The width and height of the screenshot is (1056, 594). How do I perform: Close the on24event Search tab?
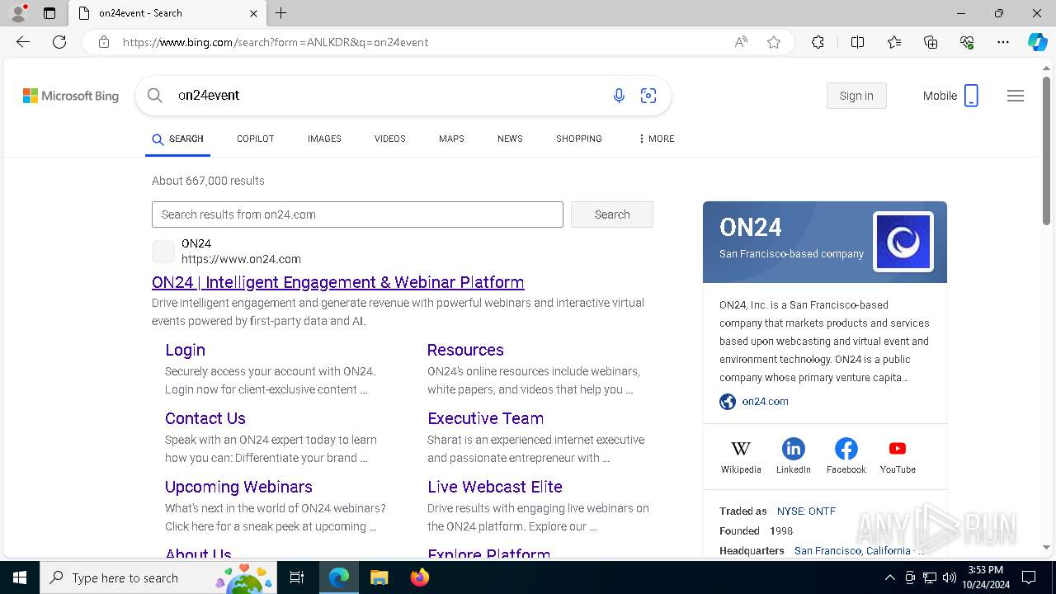[x=253, y=13]
